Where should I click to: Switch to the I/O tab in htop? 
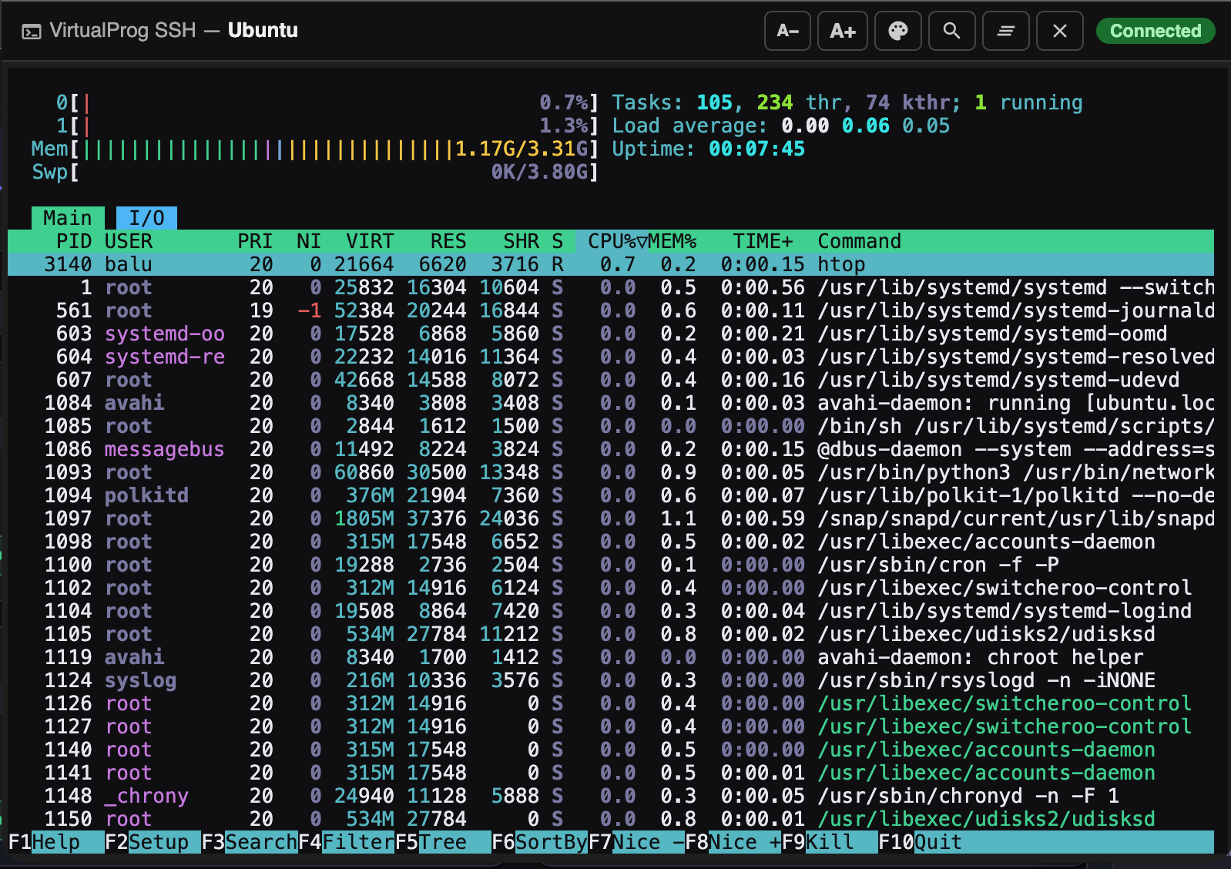click(146, 218)
